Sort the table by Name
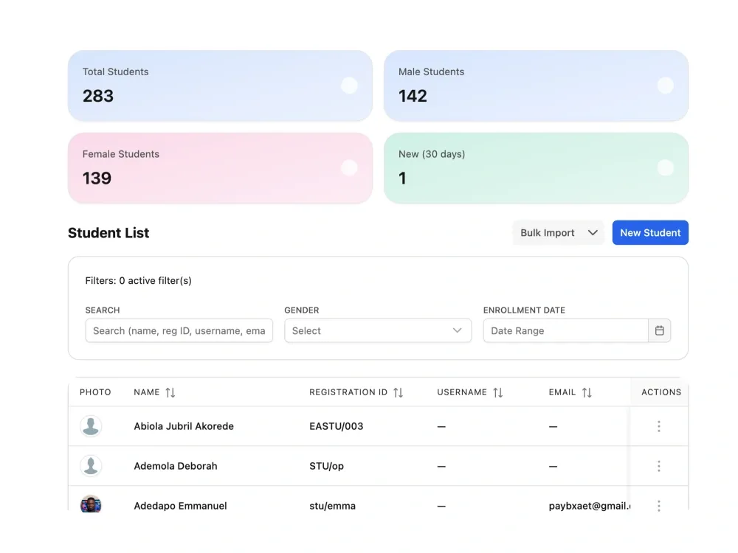 (170, 392)
